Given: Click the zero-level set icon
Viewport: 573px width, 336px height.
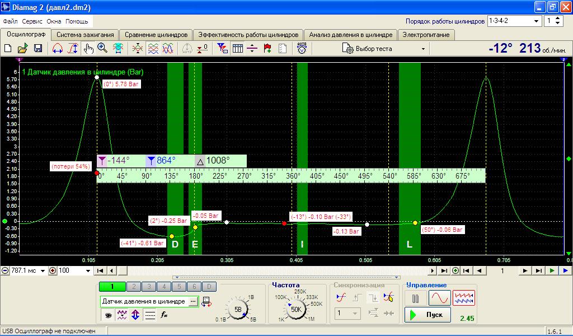Looking at the screenshot, I should 202,48.
